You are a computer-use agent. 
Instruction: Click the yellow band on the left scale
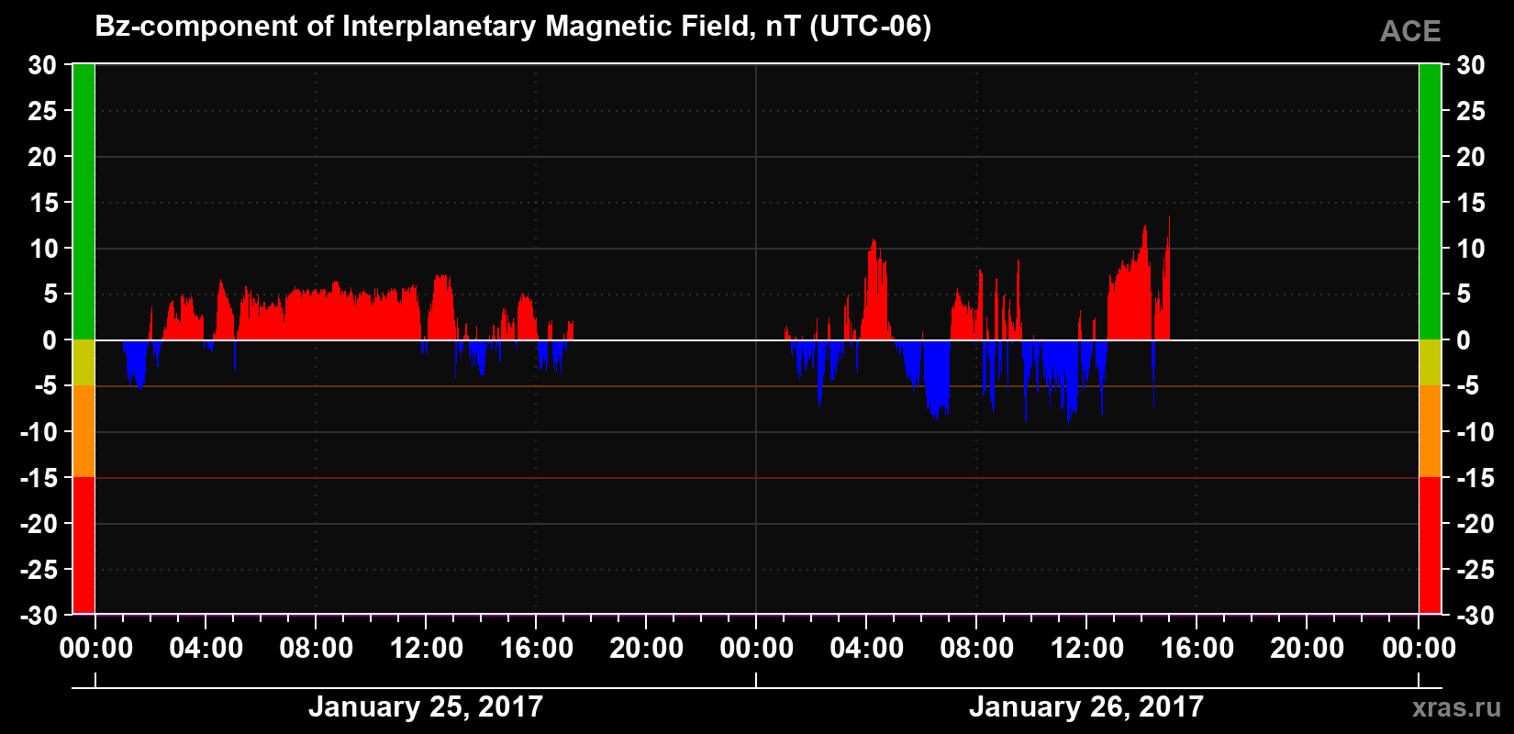(x=83, y=362)
